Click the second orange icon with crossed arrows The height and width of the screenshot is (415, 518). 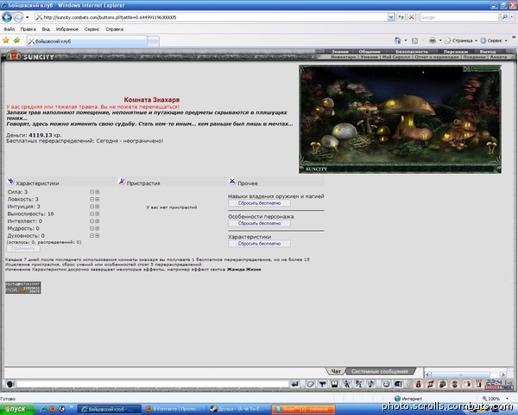(x=431, y=384)
